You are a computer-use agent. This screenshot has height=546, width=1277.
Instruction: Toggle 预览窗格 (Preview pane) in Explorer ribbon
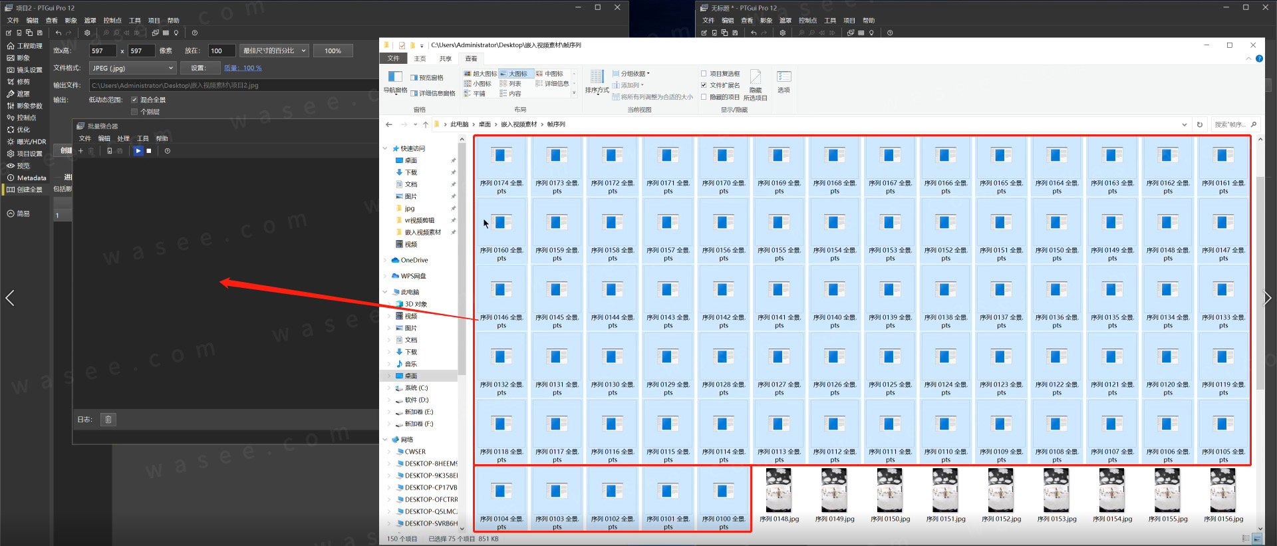click(426, 78)
